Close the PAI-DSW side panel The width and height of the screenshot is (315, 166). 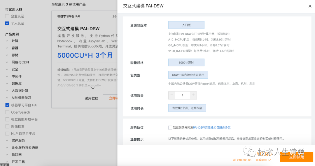(310, 6)
